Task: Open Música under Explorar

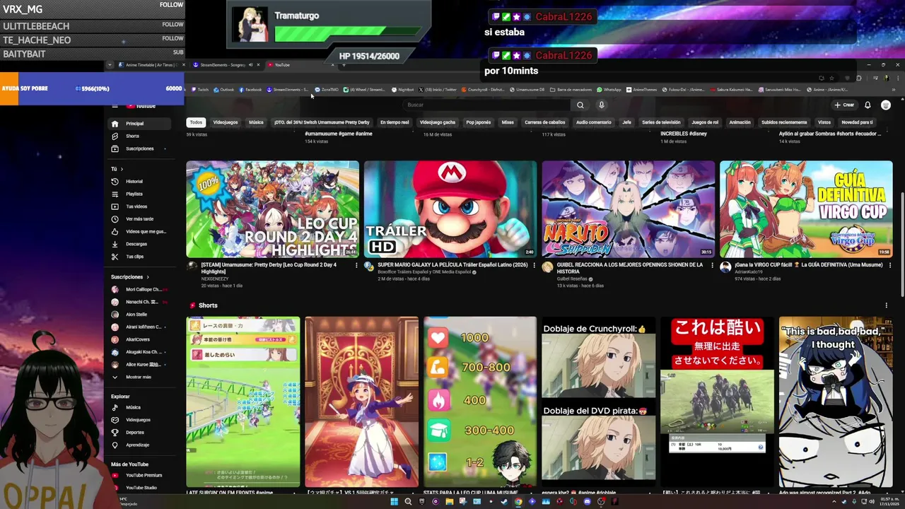Action: click(140, 407)
